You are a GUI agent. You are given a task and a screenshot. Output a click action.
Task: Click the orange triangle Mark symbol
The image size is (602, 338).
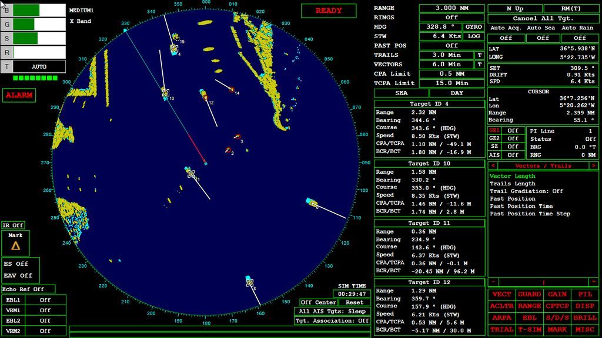point(15,246)
